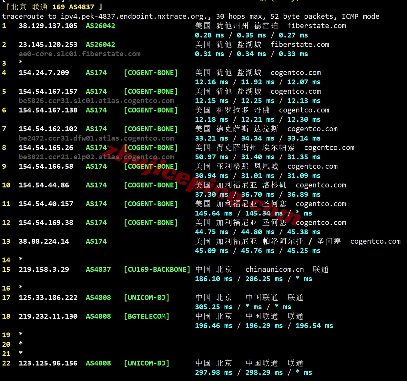Click the IP address 23.145.120.253
Image resolution: width=407 pixels, height=381 pixels.
click(48, 45)
